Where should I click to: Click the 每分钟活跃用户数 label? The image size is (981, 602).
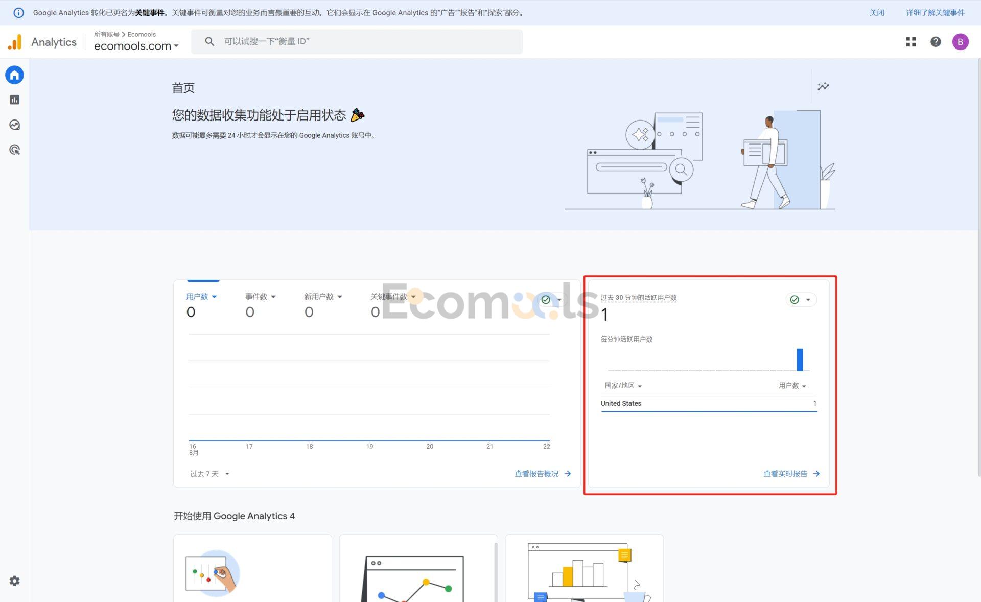point(626,339)
